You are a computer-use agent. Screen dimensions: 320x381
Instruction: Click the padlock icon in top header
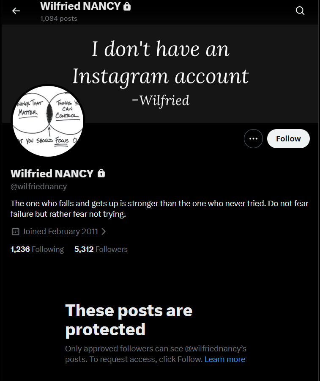click(127, 6)
